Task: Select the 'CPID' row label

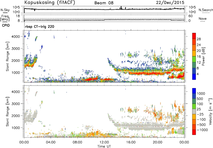Action: click(x=6, y=25)
